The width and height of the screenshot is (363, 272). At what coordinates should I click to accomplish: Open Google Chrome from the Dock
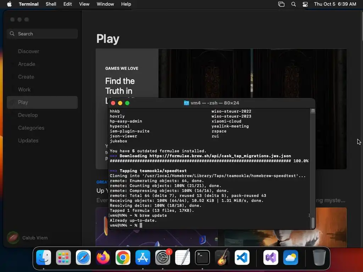pos(123,257)
